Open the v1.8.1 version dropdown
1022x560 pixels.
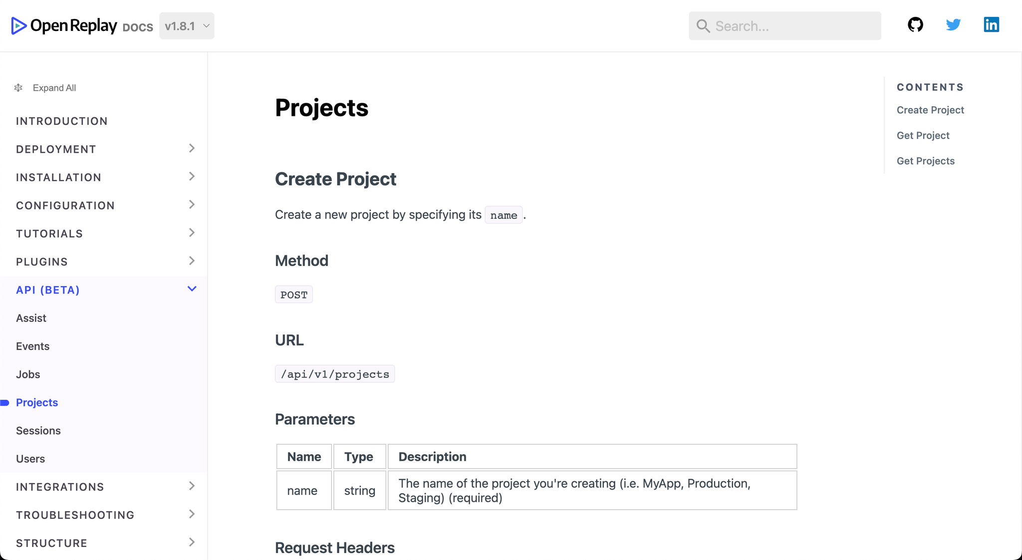(x=187, y=26)
